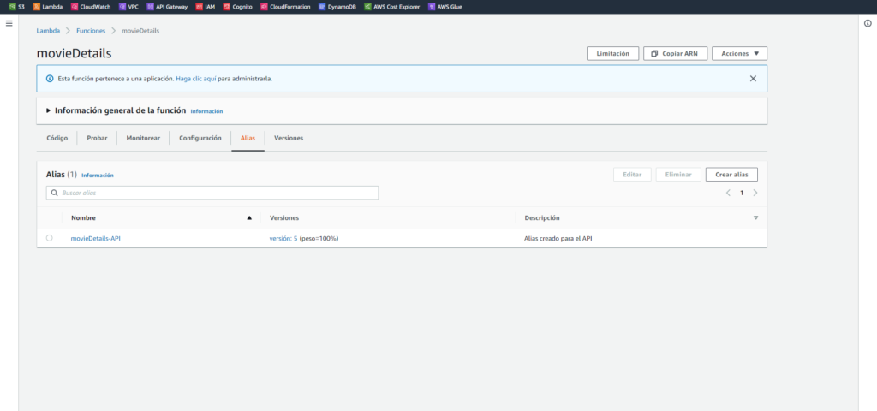This screenshot has height=411, width=877.
Task: Click the Crear alias button
Action: pyautogui.click(x=731, y=175)
